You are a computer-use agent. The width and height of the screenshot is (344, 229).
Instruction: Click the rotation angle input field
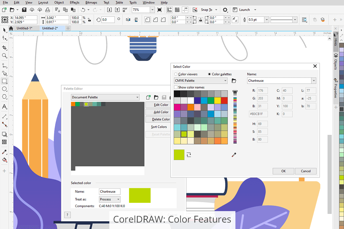[x=108, y=20]
